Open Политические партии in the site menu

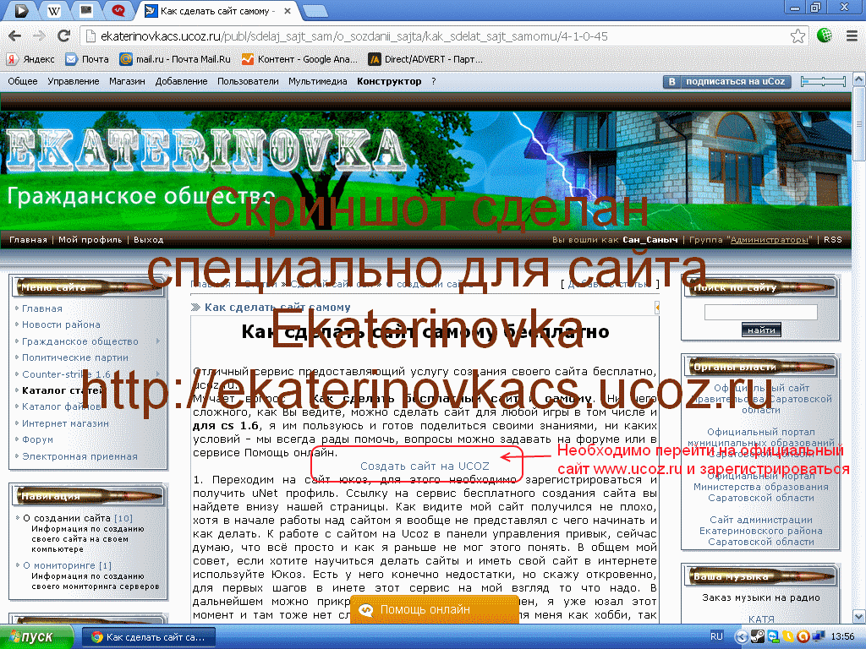(75, 357)
